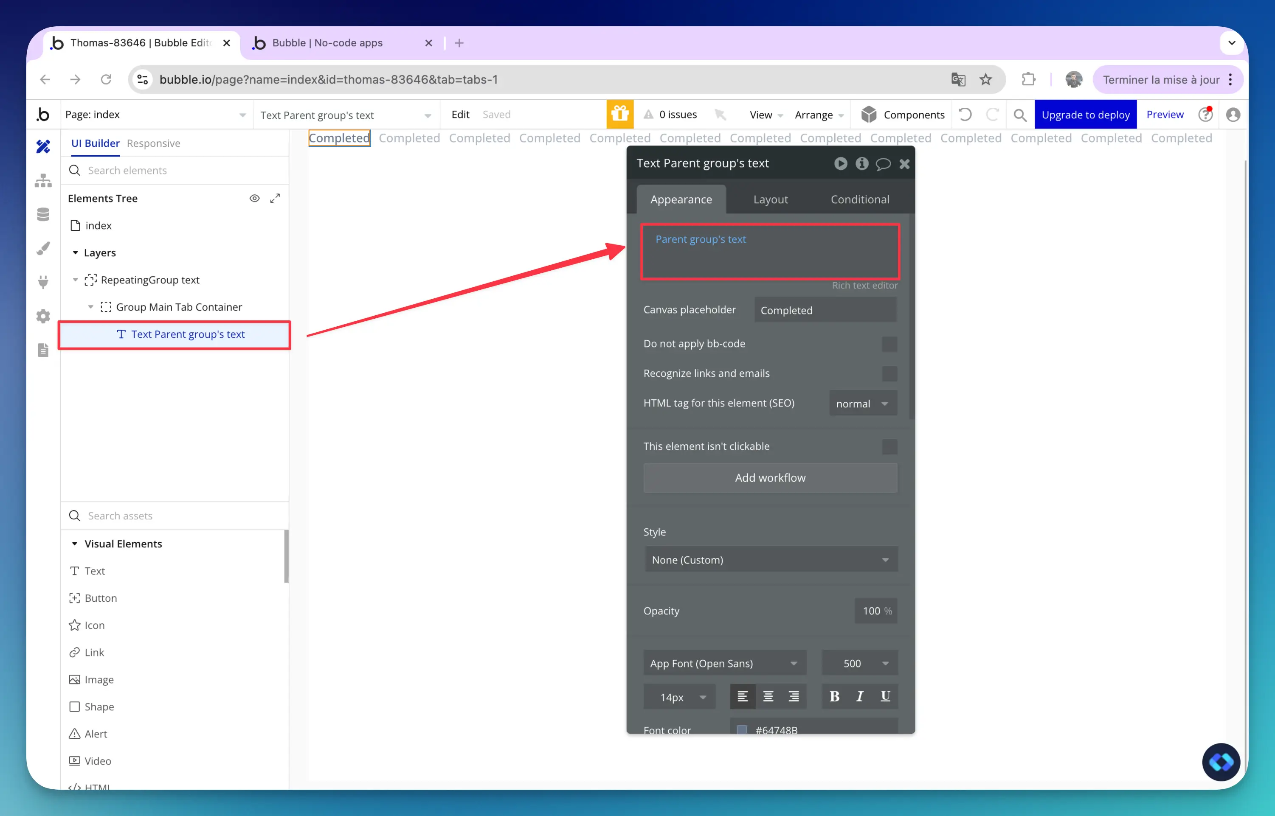Open the font weight 500 dropdown
The height and width of the screenshot is (816, 1275).
tap(860, 663)
